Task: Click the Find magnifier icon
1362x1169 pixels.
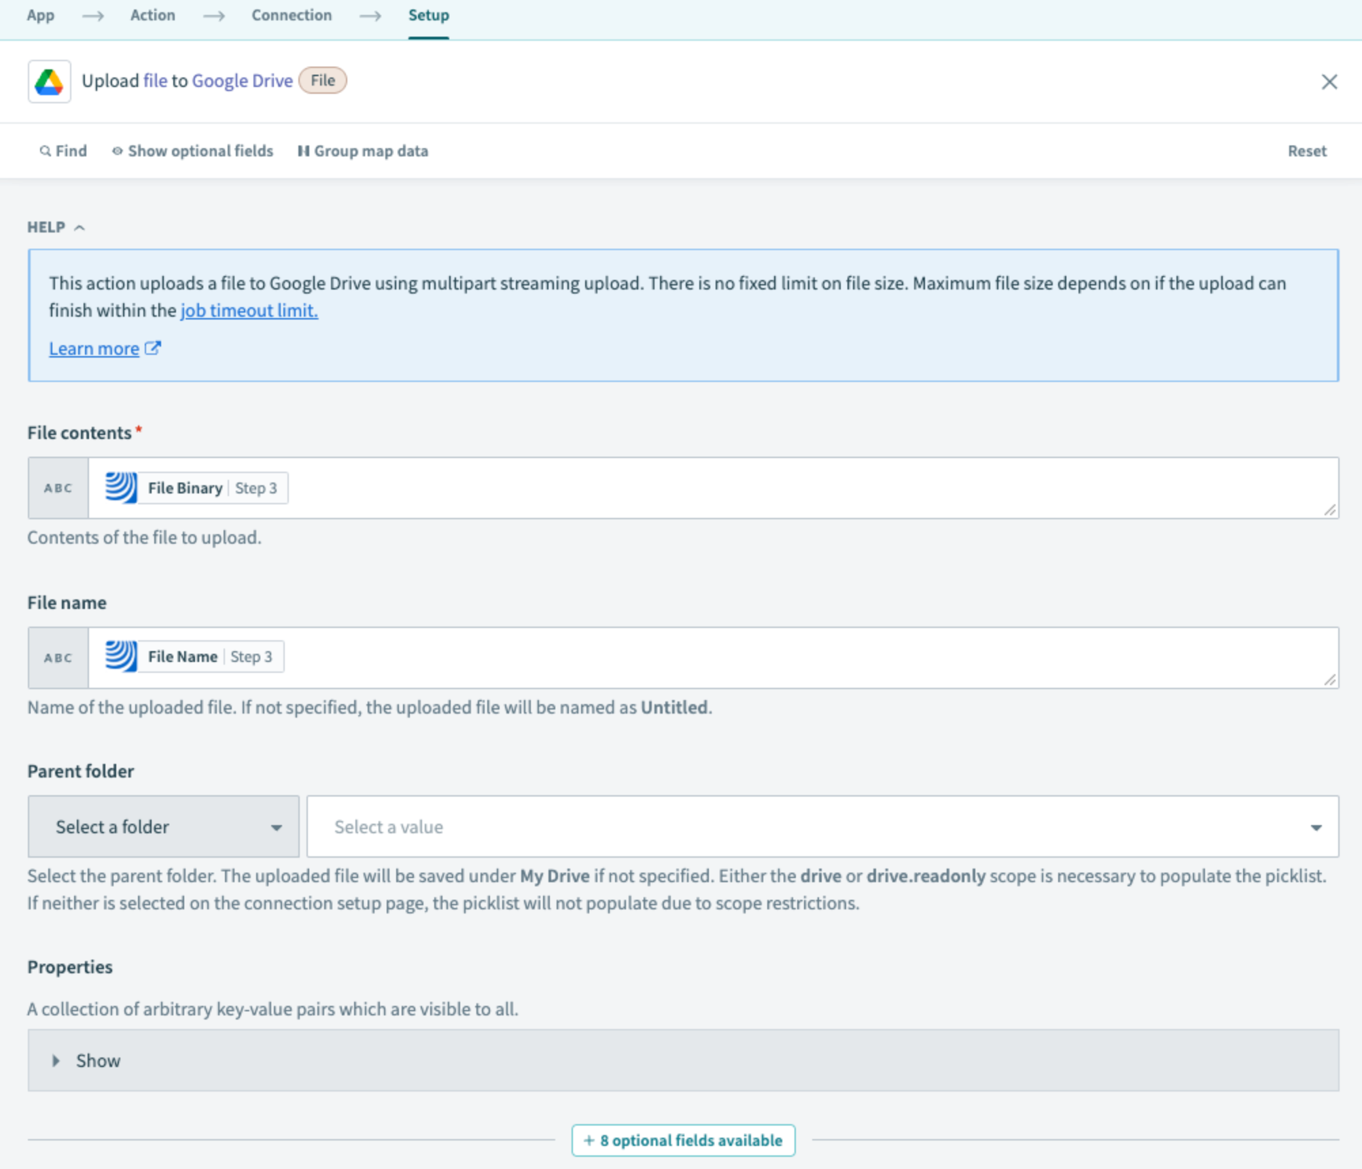Action: pyautogui.click(x=45, y=151)
